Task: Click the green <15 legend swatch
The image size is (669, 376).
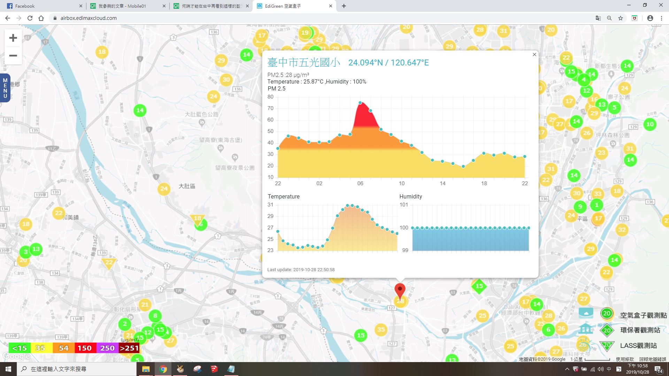Action: pyautogui.click(x=20, y=348)
